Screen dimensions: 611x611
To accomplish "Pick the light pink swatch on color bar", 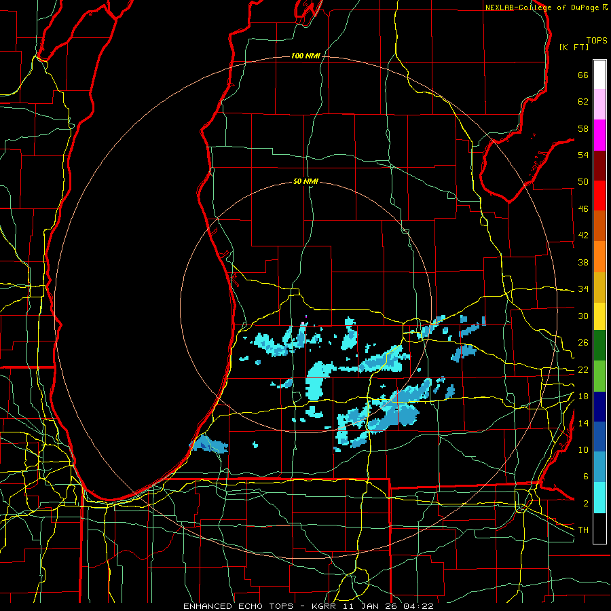I will (599, 105).
